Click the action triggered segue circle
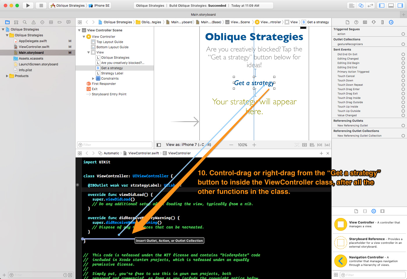 (x=403, y=34)
